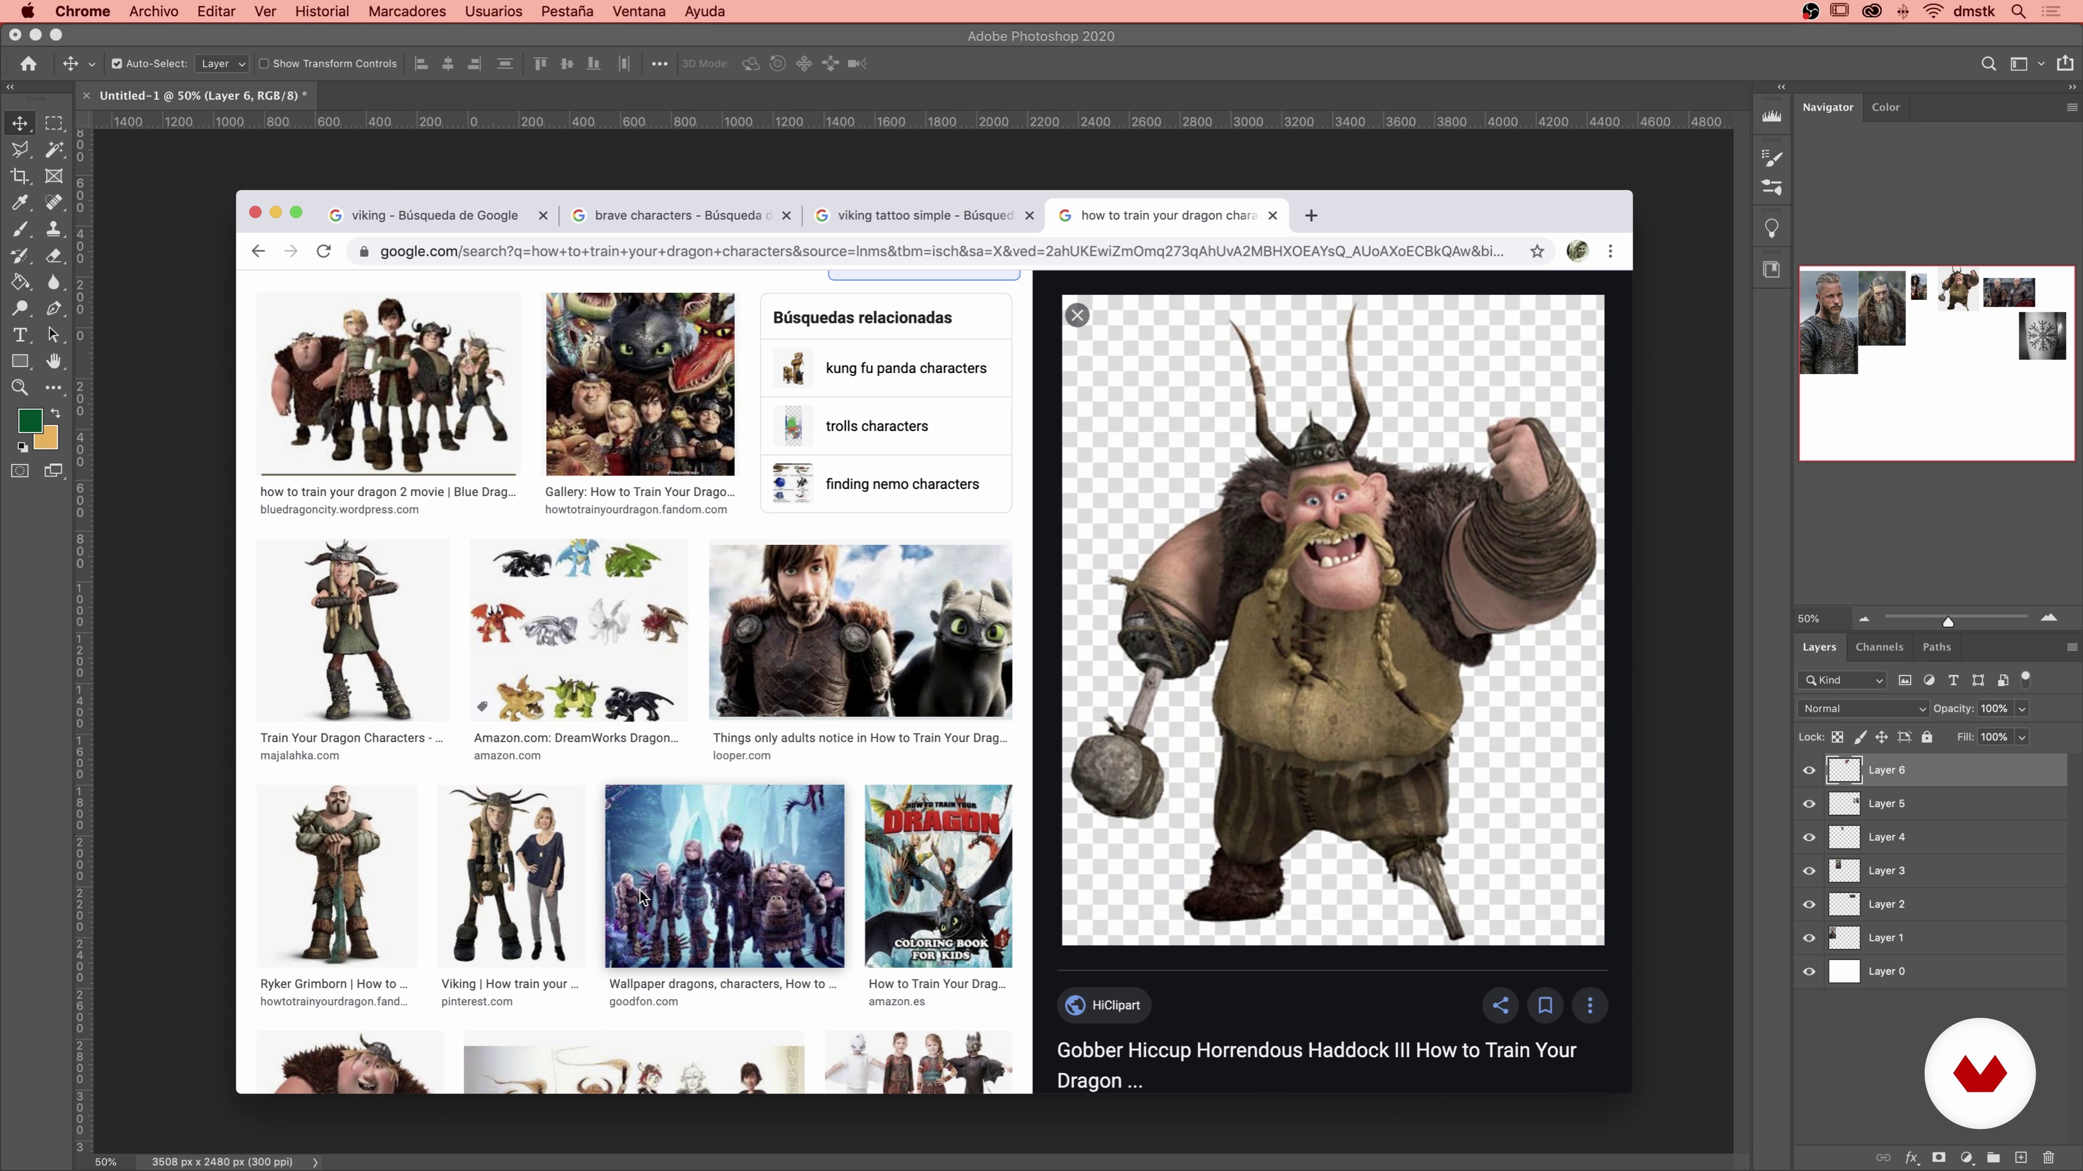Viewport: 2083px width, 1171px height.
Task: Click 'trolls characters' related search
Action: [886, 426]
